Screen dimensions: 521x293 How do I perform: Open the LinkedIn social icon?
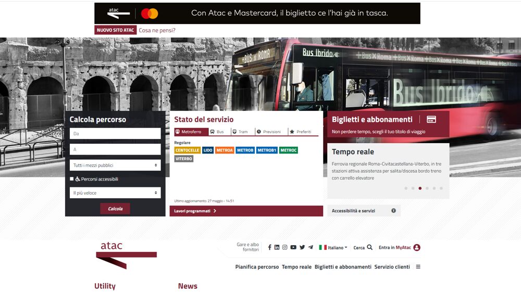coord(277,248)
